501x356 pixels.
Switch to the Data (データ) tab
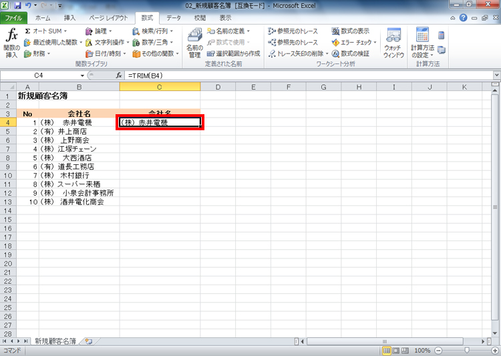click(x=174, y=18)
